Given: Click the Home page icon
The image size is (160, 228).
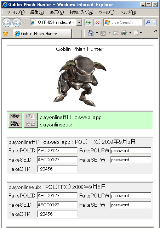Looking at the screenshot, I should [91, 33].
